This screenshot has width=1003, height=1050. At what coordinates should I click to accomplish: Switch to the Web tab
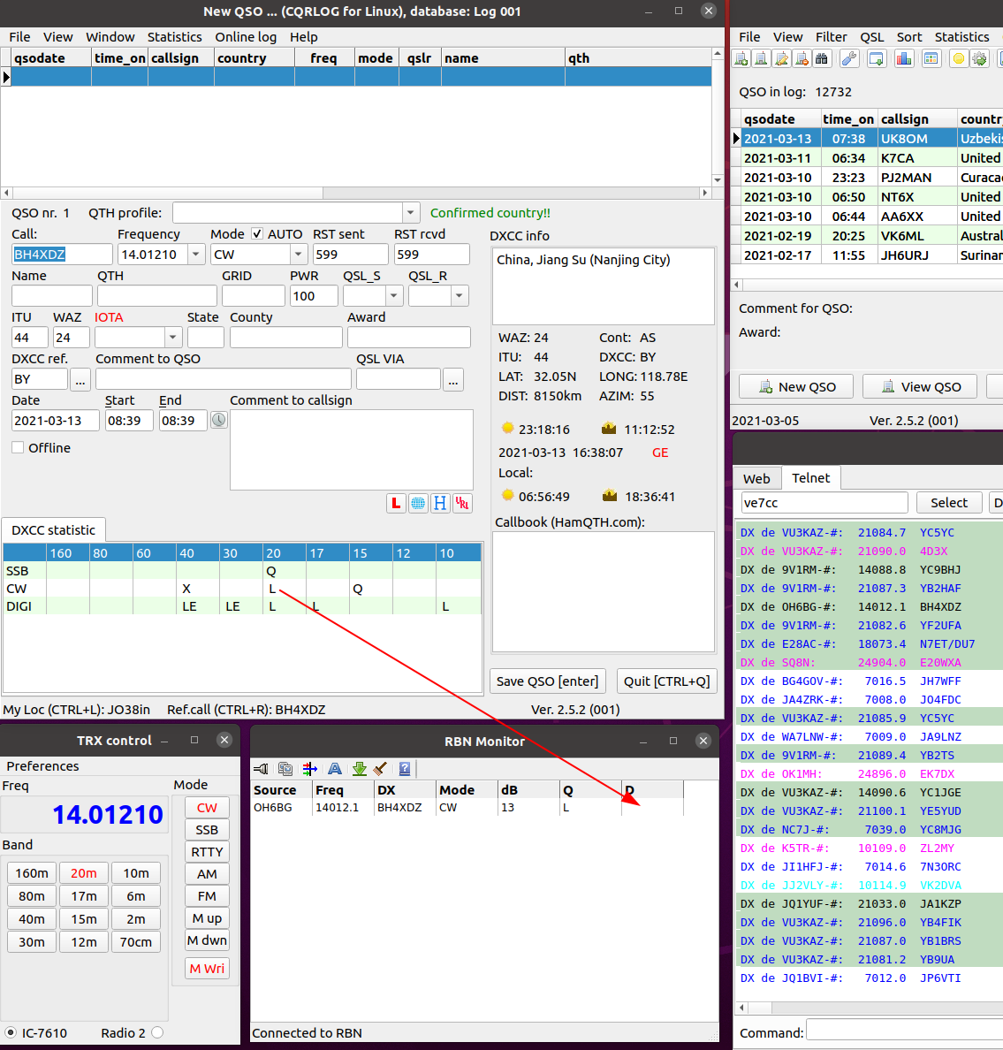(x=756, y=478)
